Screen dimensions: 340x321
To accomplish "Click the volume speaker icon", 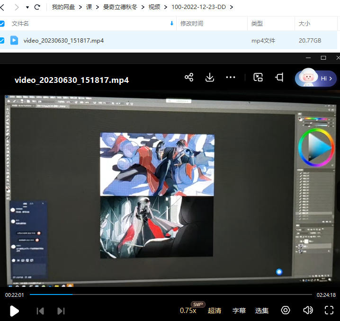I will [x=308, y=311].
